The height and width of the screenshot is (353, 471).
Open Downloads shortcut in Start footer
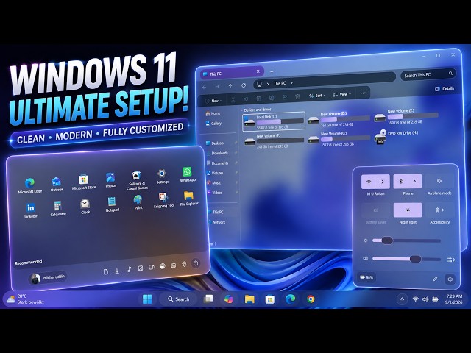117,271
